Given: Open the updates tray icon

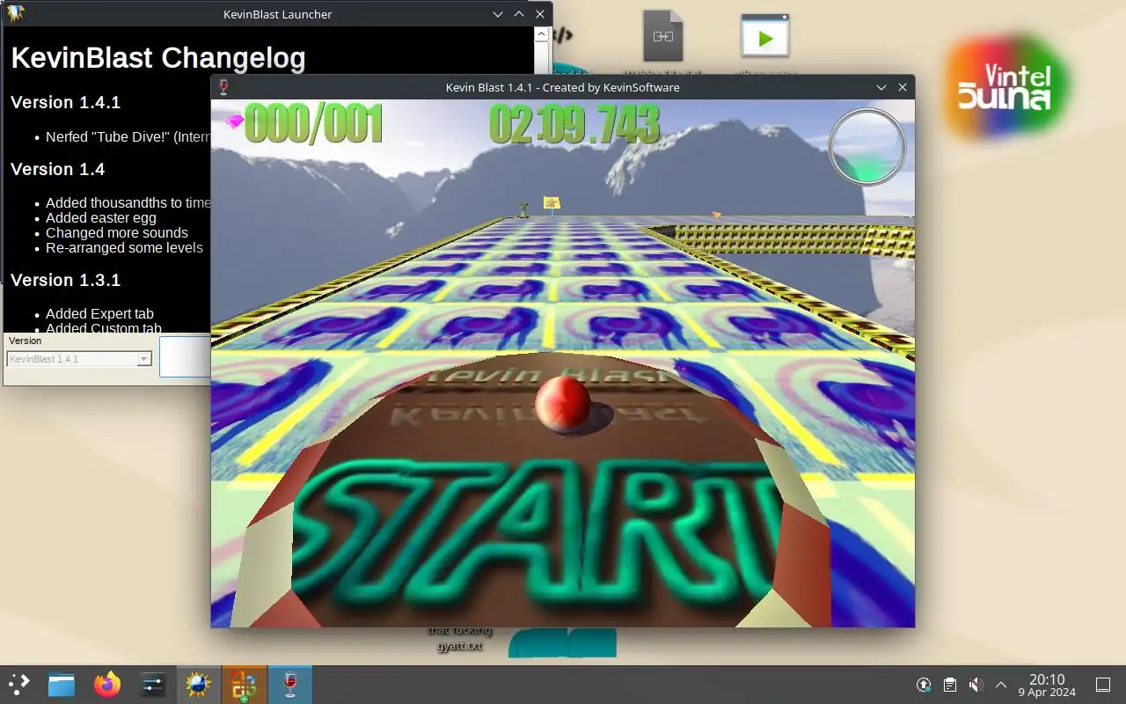Looking at the screenshot, I should pos(924,685).
